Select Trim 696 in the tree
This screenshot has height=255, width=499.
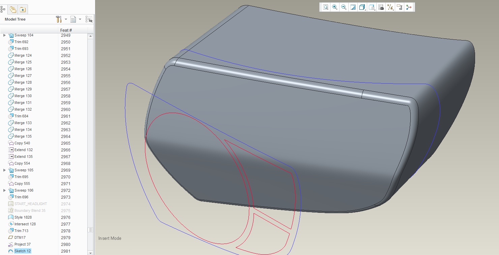click(x=21, y=197)
